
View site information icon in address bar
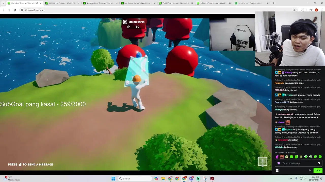(x=22, y=10)
